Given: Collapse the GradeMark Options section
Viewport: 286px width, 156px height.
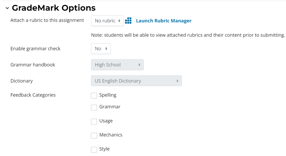Looking at the screenshot, I should [7, 8].
